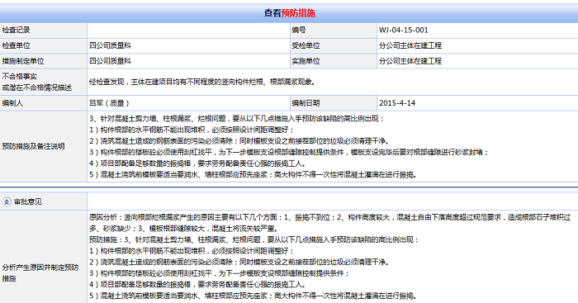This screenshot has height=303, width=578.
Task: Select line 5）混凝土浇筑前 in the upper section
Action: [x=253, y=175]
